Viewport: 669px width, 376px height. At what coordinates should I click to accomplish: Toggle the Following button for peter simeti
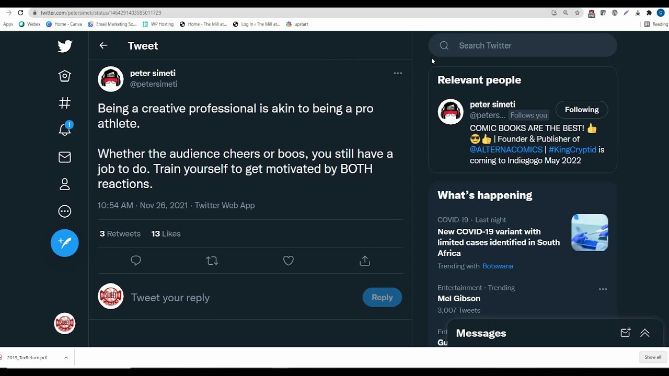click(581, 110)
